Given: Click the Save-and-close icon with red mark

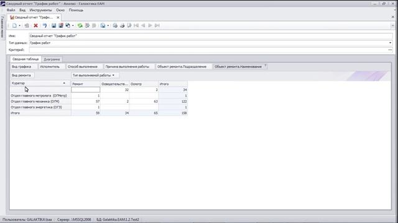Looking at the screenshot, I should 61,25.
